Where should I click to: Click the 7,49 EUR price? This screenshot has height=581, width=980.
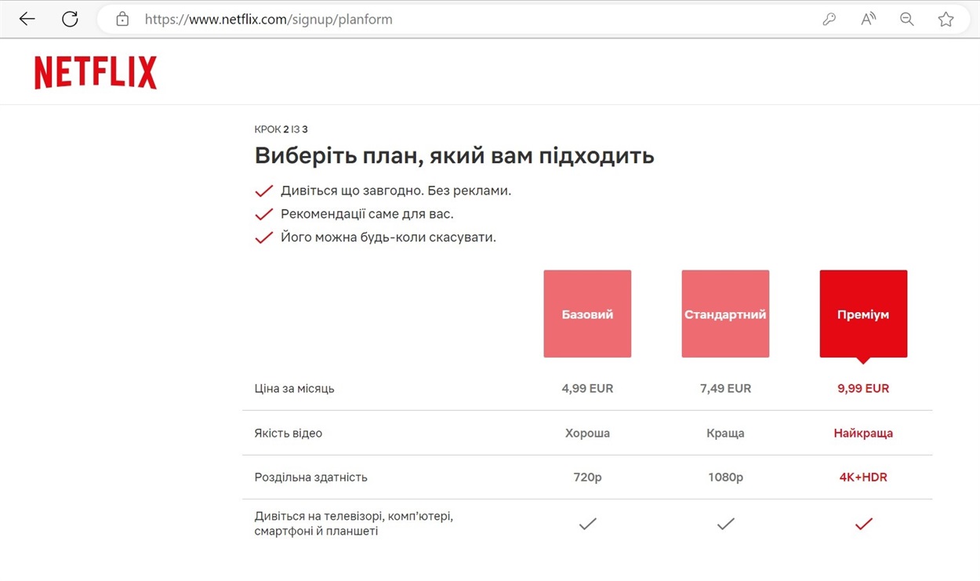pyautogui.click(x=725, y=388)
